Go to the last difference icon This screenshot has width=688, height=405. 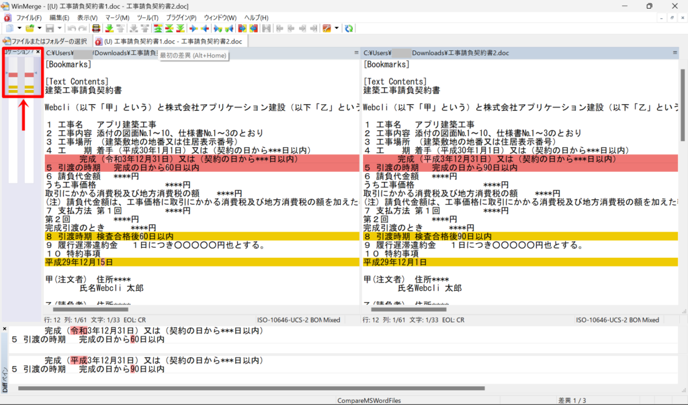pyautogui.click(x=181, y=28)
